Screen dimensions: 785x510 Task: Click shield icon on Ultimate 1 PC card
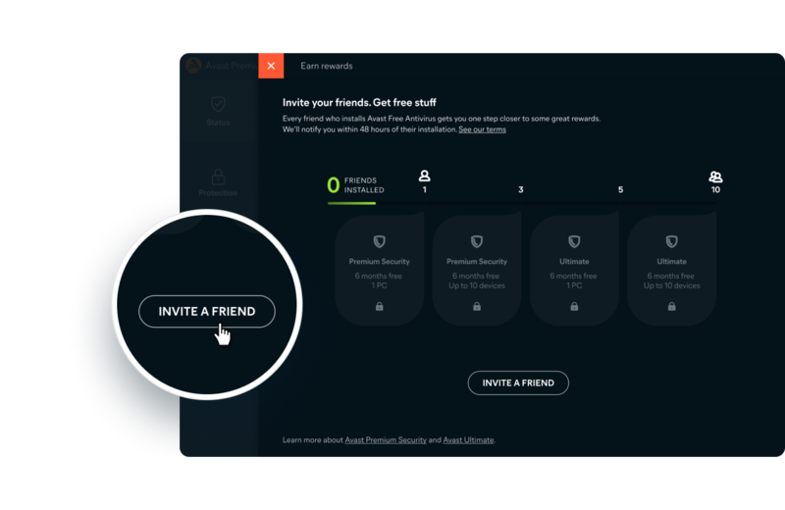click(574, 241)
